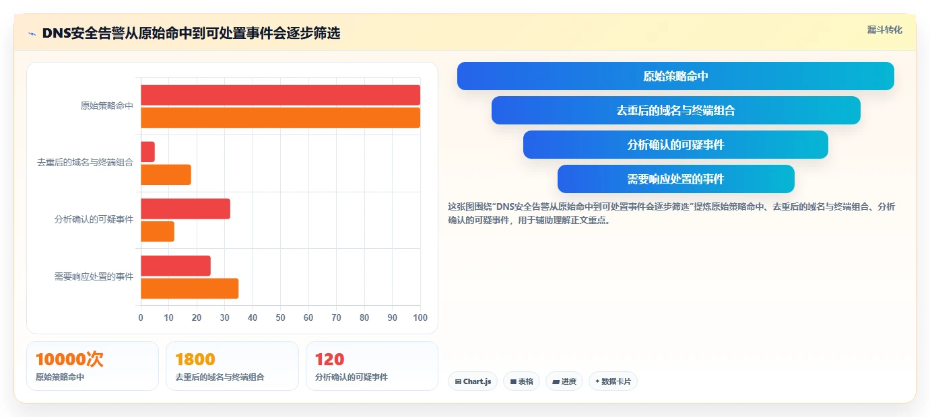Click the 数据卡片 chip
This screenshot has height=417, width=930.
pyautogui.click(x=613, y=381)
